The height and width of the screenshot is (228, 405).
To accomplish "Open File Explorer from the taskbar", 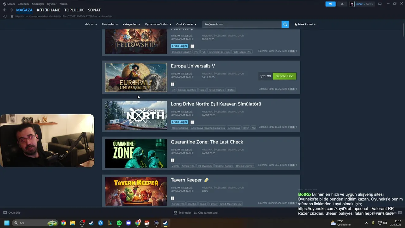I will [x=73, y=223].
